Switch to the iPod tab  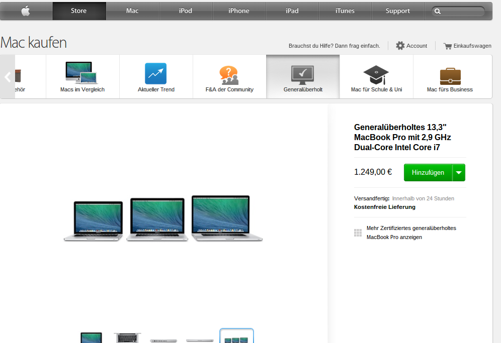tap(186, 11)
